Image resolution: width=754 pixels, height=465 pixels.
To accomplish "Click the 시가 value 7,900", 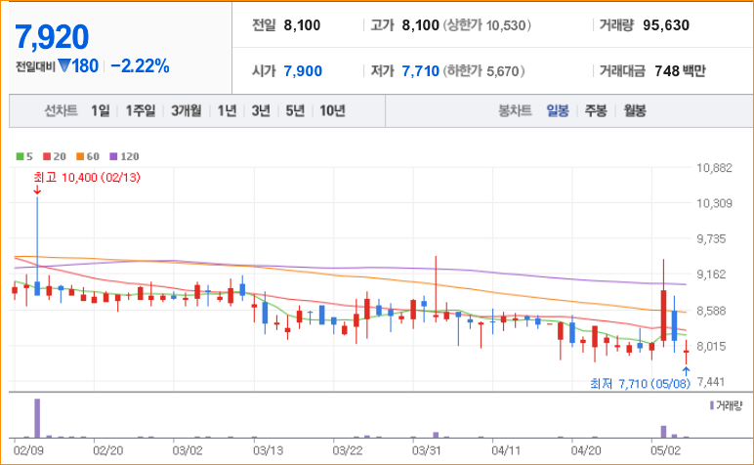I will click(303, 71).
